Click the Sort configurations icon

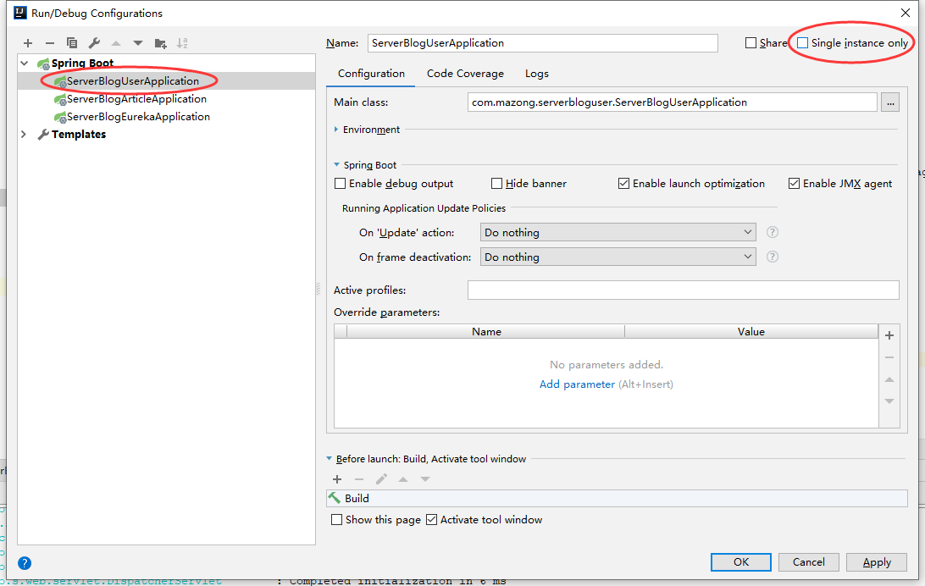tap(182, 43)
